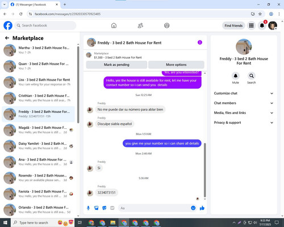Click Freddy's avatar beside the 'Si' message
Image resolution: width=284 pixels, height=227 pixels.
[x=90, y=168]
